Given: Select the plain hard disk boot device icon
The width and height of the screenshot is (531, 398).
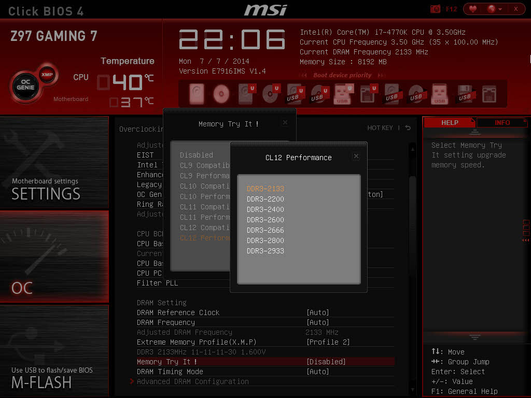Looking at the screenshot, I should pyautogui.click(x=197, y=94).
